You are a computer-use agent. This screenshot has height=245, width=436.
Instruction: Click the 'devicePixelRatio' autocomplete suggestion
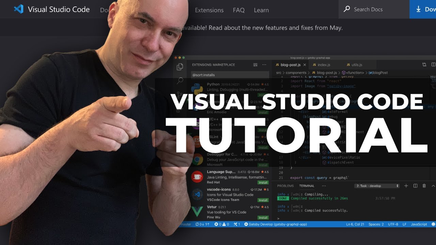pyautogui.click(x=341, y=157)
